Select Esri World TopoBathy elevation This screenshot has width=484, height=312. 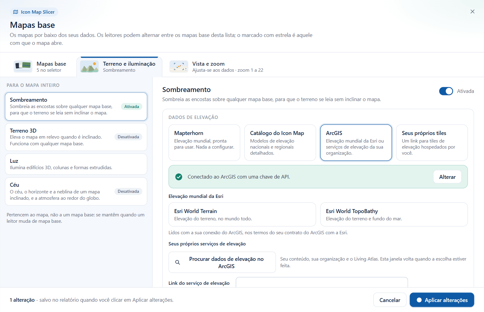[x=394, y=215]
